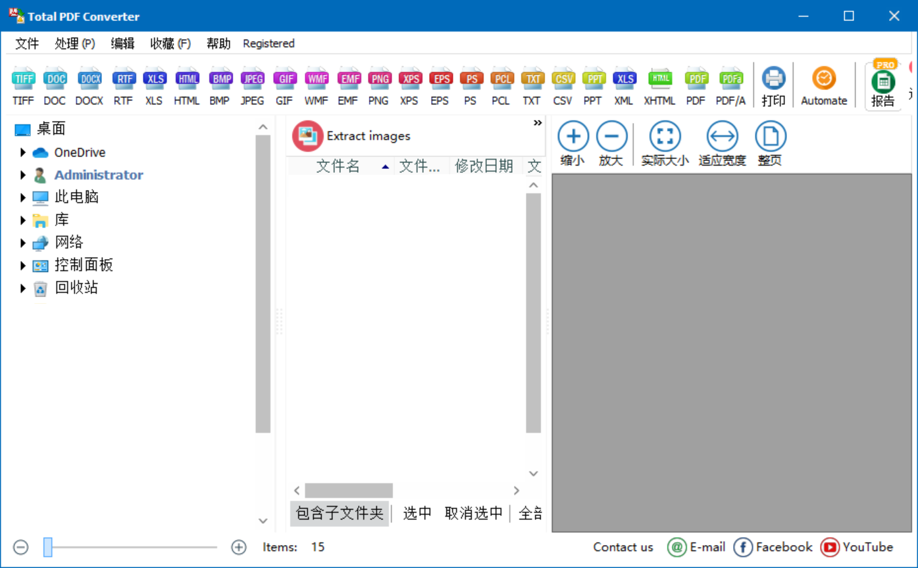The width and height of the screenshot is (918, 568).
Task: Click the 取消选中 button
Action: click(473, 513)
